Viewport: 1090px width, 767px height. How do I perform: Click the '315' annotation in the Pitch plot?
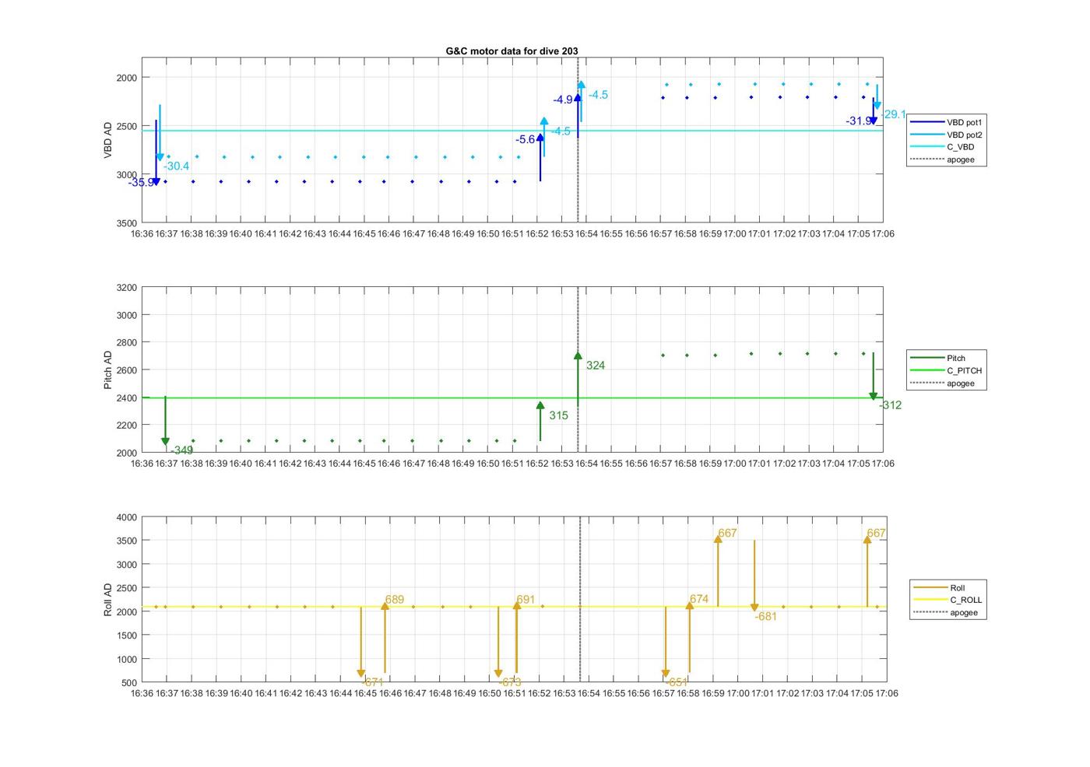[558, 415]
